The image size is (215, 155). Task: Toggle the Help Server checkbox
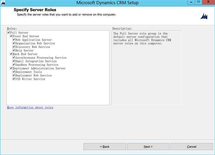[x=14, y=50]
